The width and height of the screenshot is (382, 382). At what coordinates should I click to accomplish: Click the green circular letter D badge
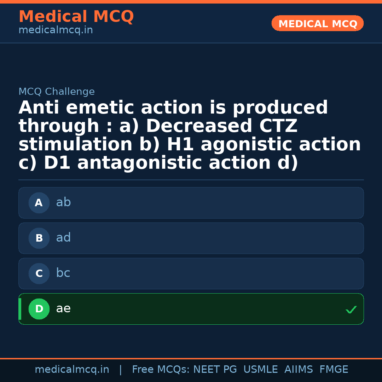click(39, 309)
